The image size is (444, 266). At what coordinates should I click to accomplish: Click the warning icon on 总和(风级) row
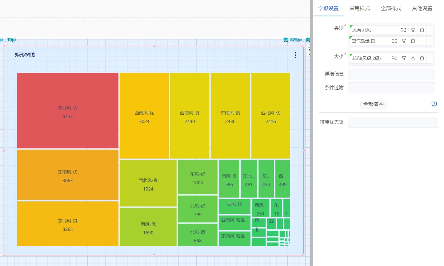click(413, 58)
